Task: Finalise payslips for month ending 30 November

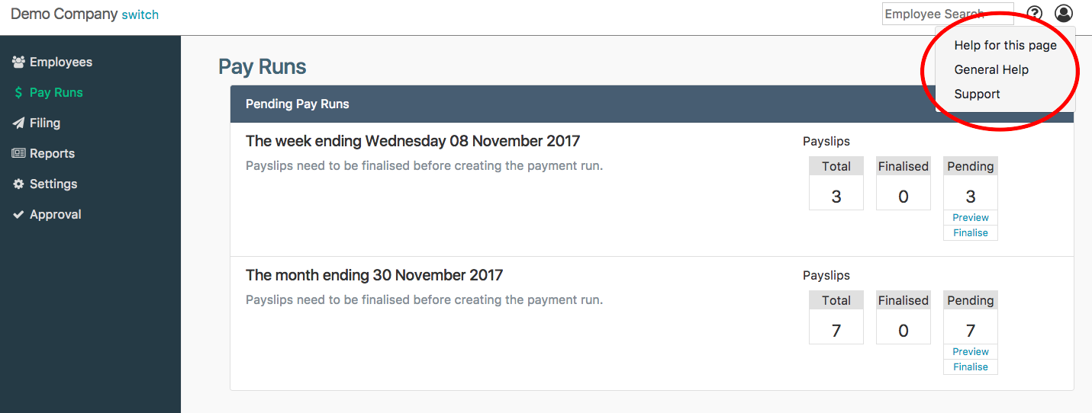Action: (971, 367)
